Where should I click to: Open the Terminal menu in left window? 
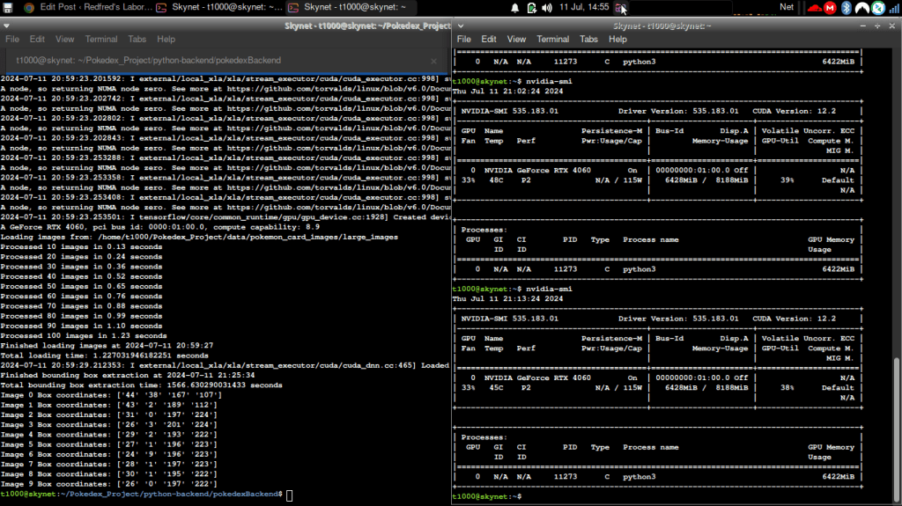tap(101, 40)
